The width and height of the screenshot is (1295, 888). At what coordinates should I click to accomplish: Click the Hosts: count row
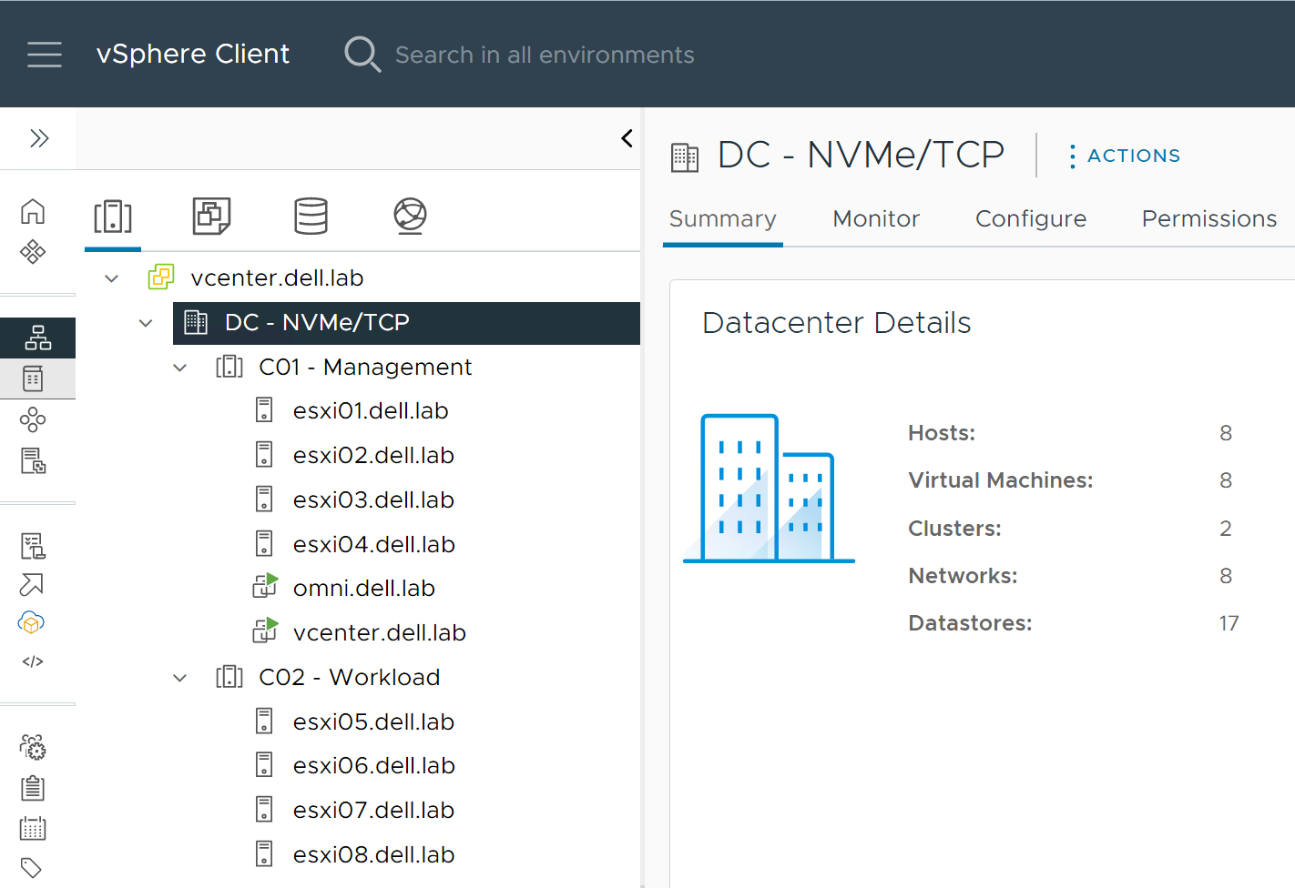[1071, 433]
